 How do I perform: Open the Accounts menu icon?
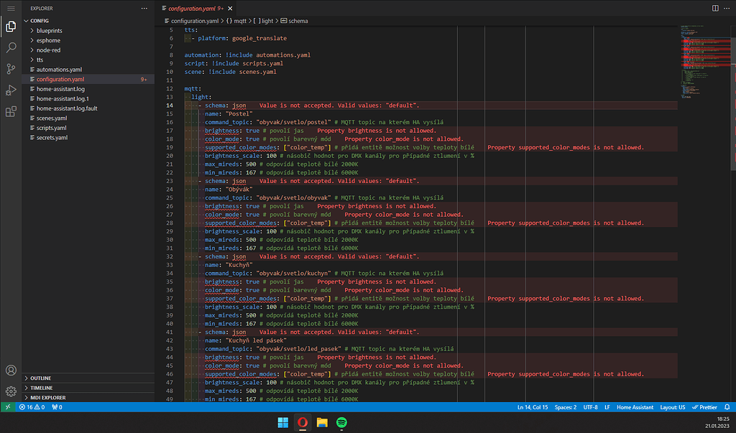pyautogui.click(x=11, y=370)
